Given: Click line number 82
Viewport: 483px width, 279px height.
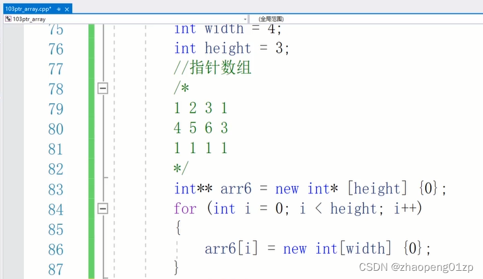Looking at the screenshot, I should pyautogui.click(x=56, y=169).
